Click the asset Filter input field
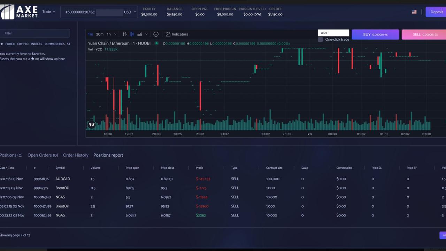Image resolution: width=446 pixels, height=251 pixels. coord(35,33)
